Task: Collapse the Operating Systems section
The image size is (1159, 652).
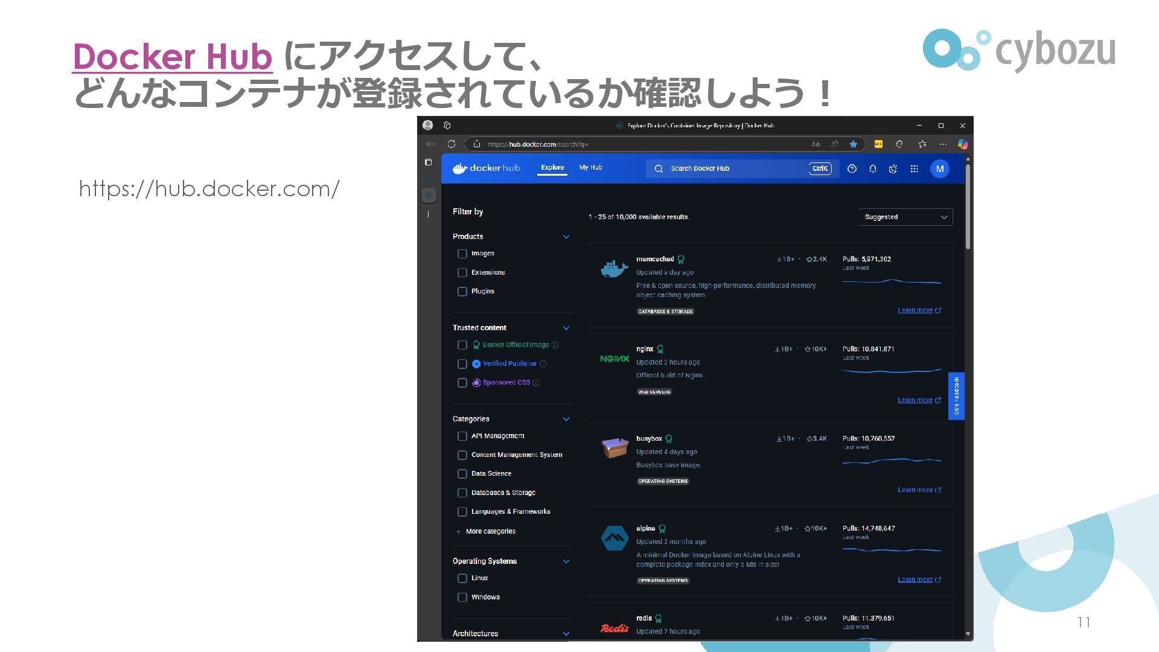Action: [x=566, y=561]
